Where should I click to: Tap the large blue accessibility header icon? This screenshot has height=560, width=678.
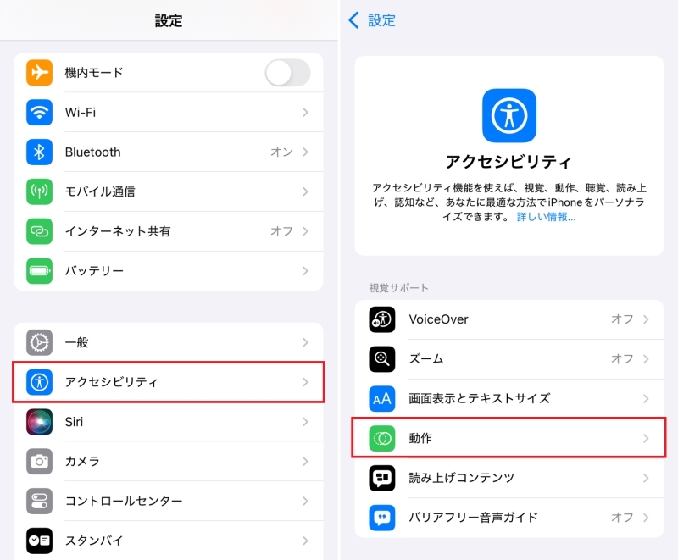point(509,115)
